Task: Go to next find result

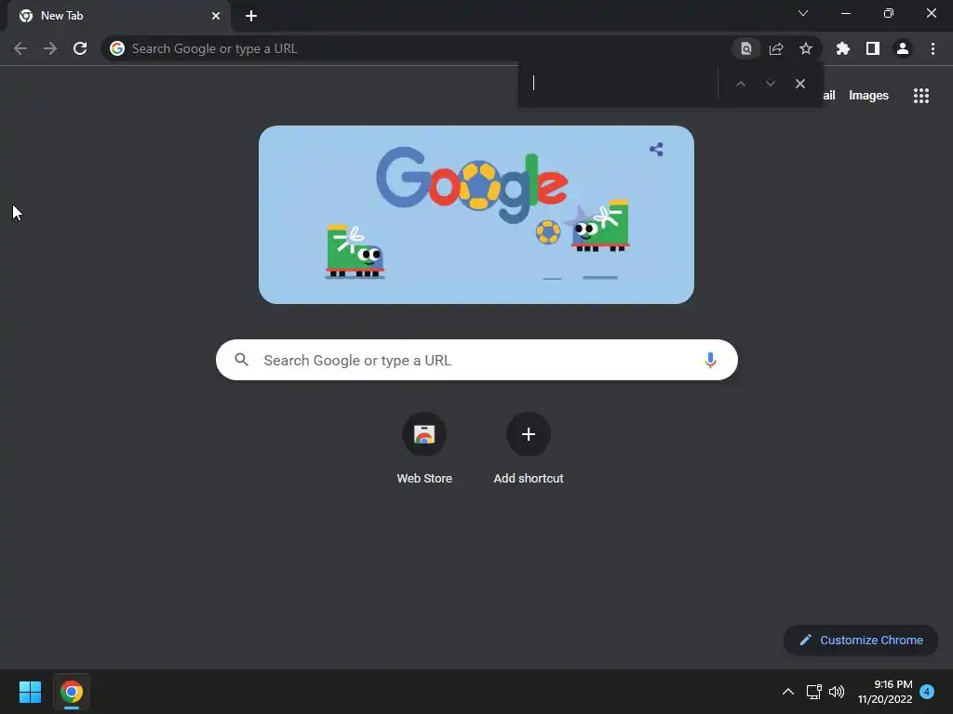Action: pos(770,84)
